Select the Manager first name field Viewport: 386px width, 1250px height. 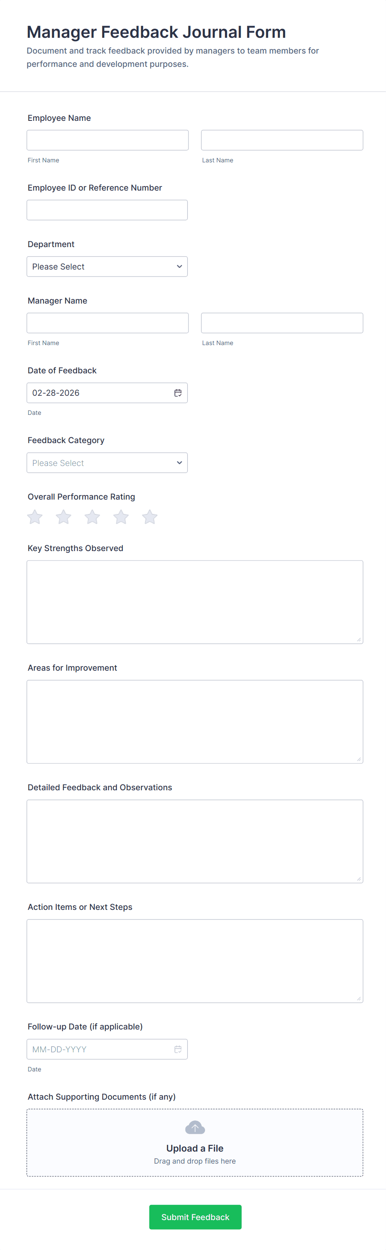[107, 323]
